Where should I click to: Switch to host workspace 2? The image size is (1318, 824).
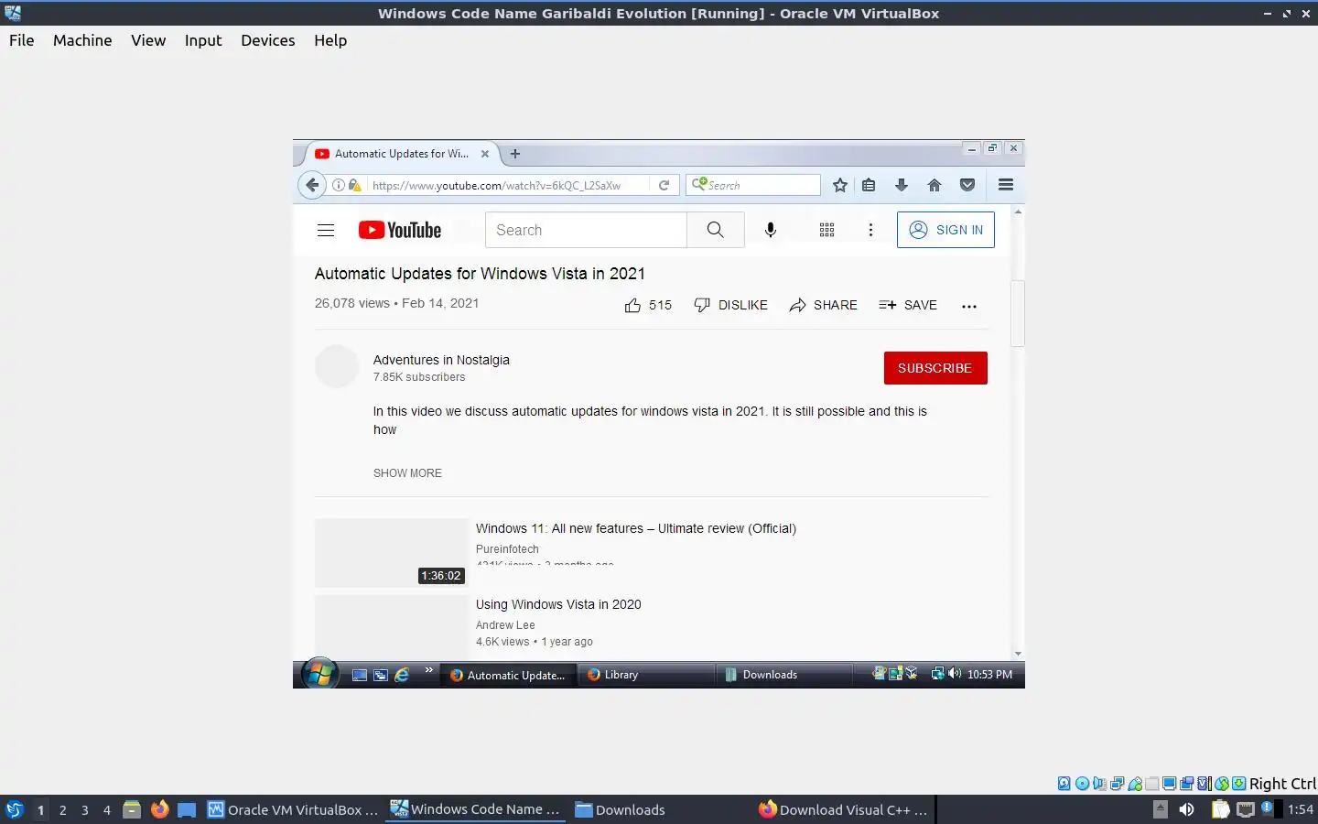click(x=62, y=809)
